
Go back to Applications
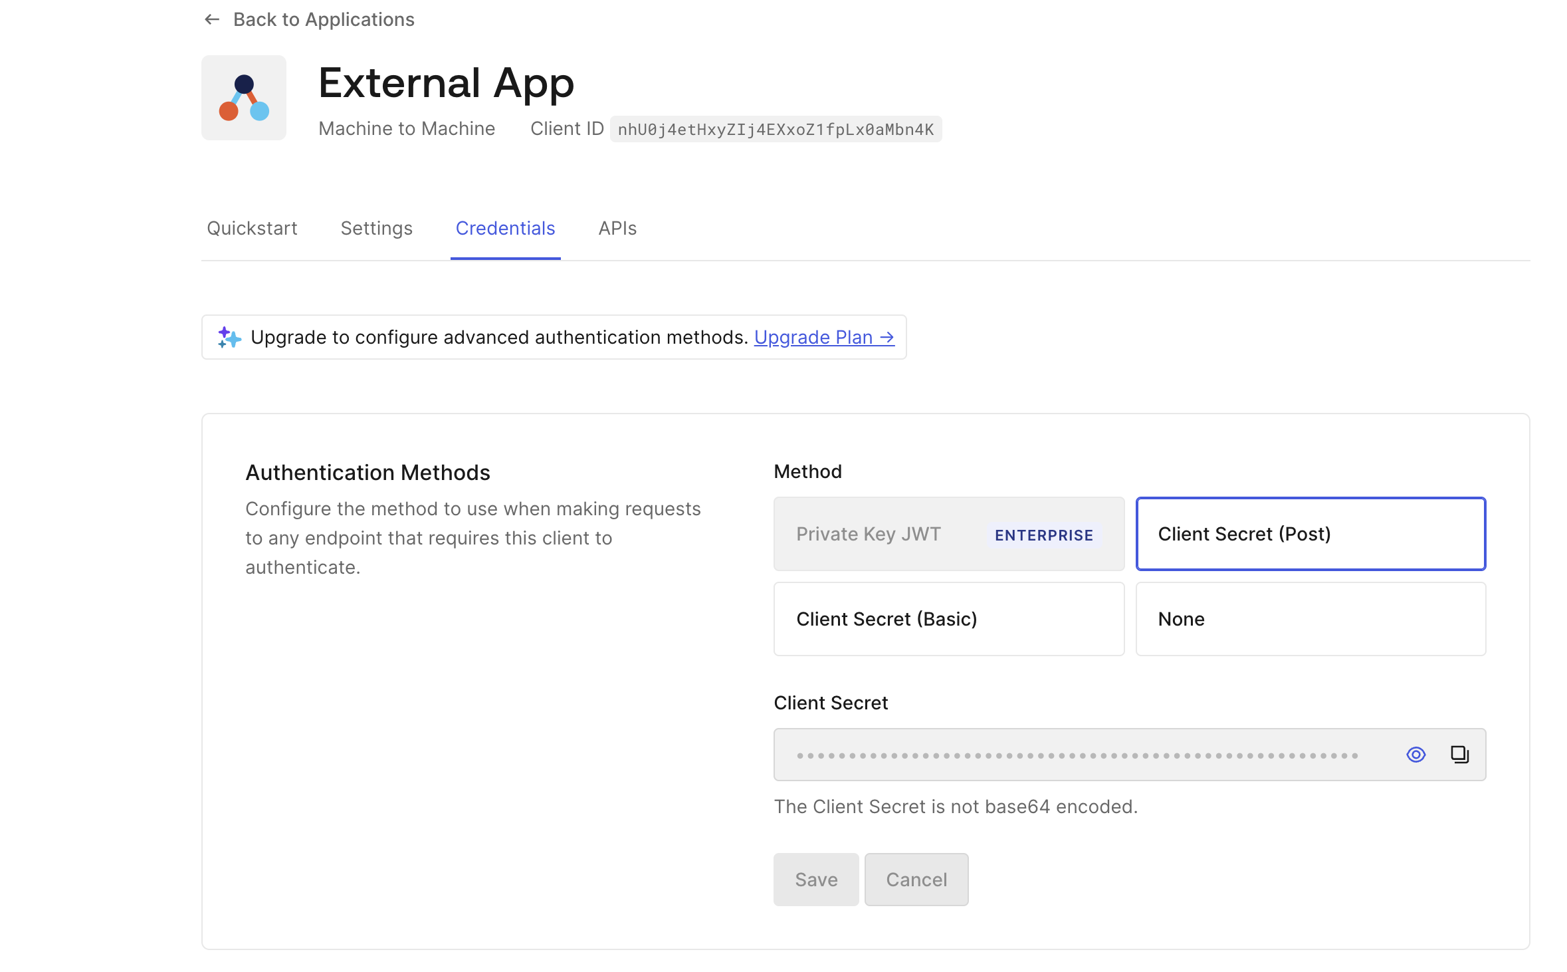(323, 20)
